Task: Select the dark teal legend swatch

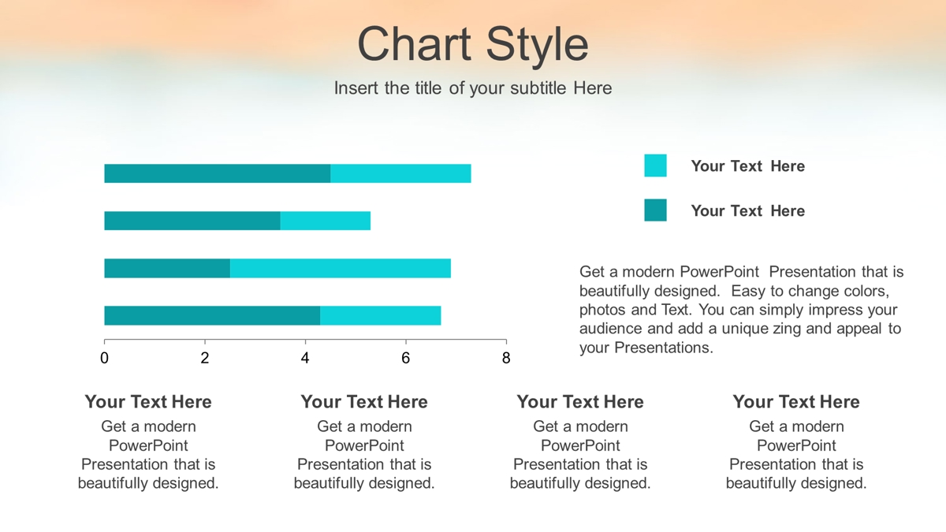Action: point(655,210)
